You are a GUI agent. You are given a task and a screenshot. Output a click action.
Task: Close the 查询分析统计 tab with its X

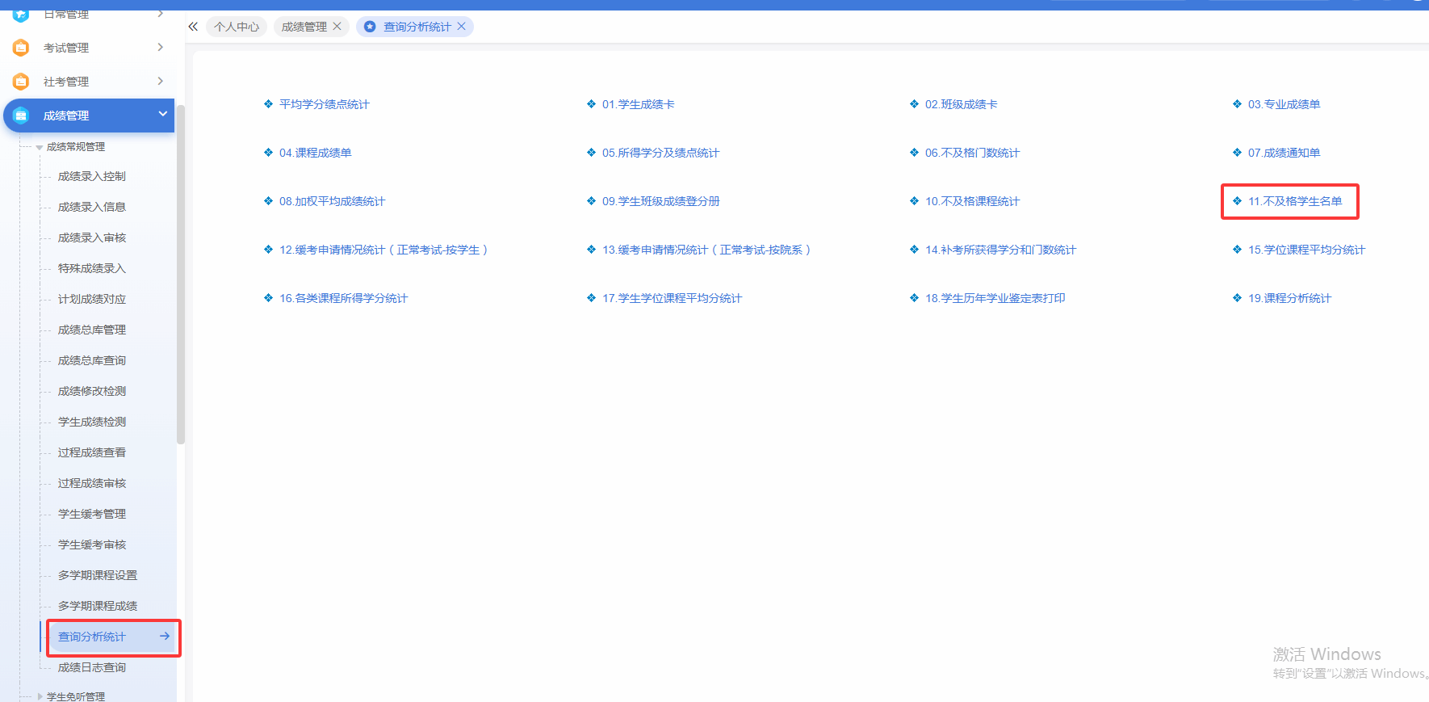[x=462, y=27]
